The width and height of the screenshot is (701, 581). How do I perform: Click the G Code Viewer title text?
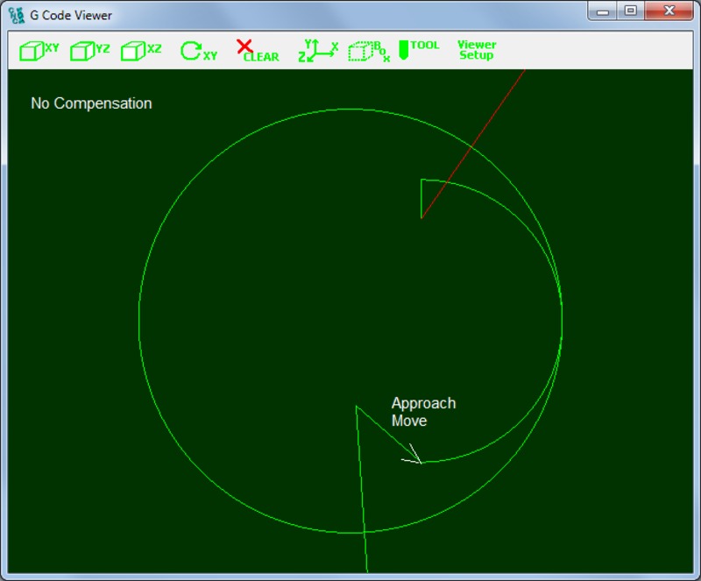pos(71,16)
